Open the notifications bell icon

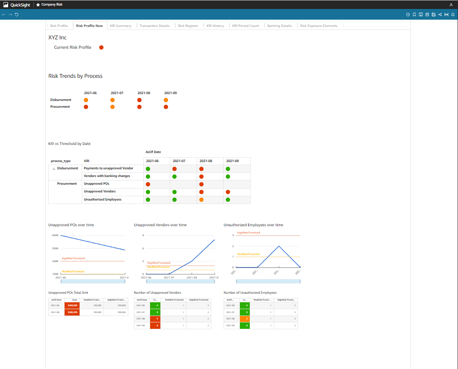pyautogui.click(x=453, y=15)
